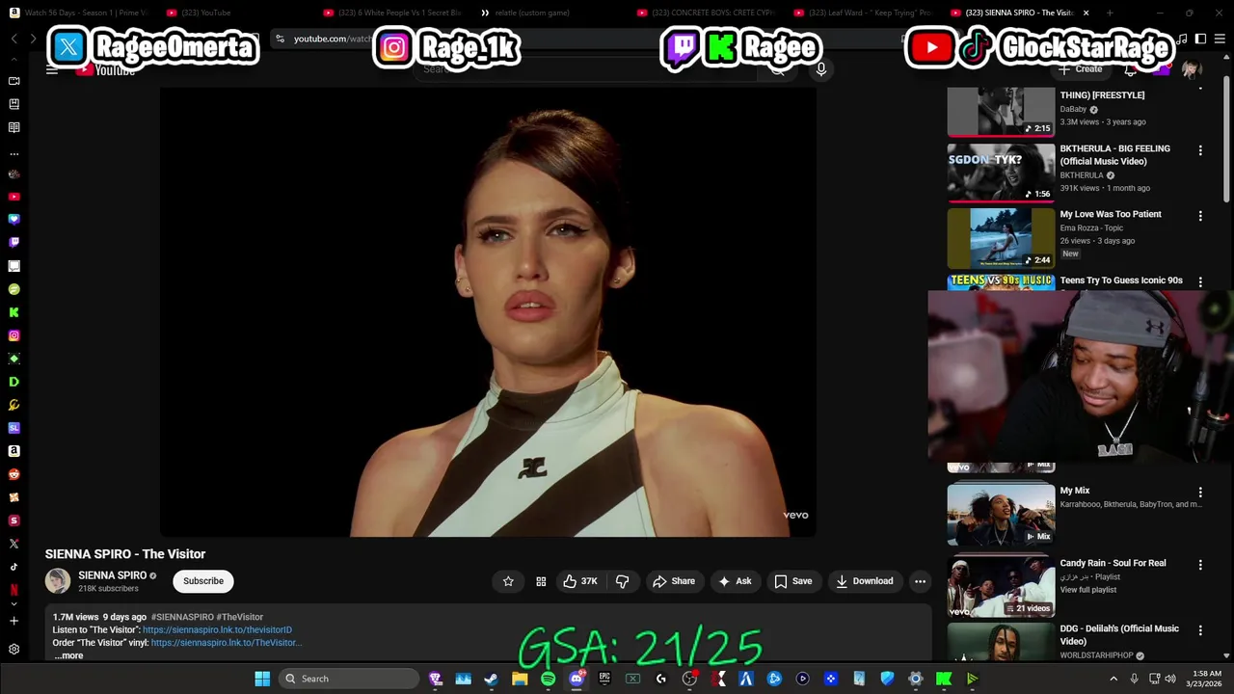This screenshot has height=694, width=1234.
Task: Open the TikTok shortcut in the browser sidebar
Action: [x=13, y=567]
